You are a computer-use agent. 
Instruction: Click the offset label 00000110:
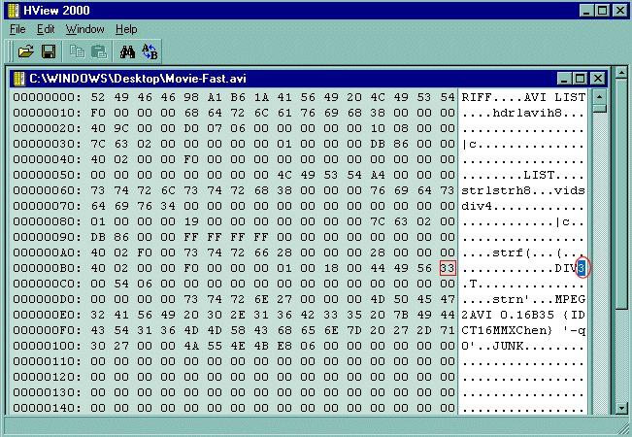[x=47, y=361]
